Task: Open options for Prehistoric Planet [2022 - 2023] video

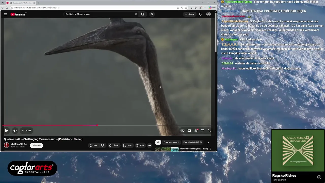Action: [210, 149]
